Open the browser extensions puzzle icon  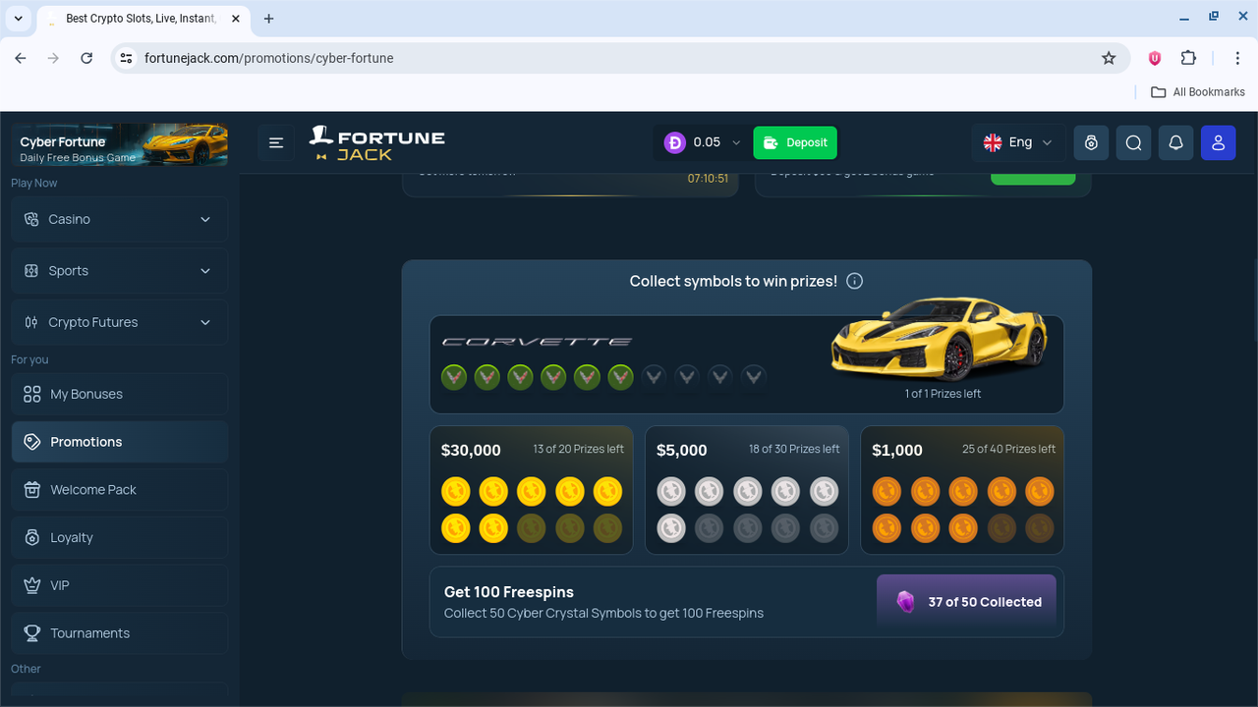tap(1188, 58)
